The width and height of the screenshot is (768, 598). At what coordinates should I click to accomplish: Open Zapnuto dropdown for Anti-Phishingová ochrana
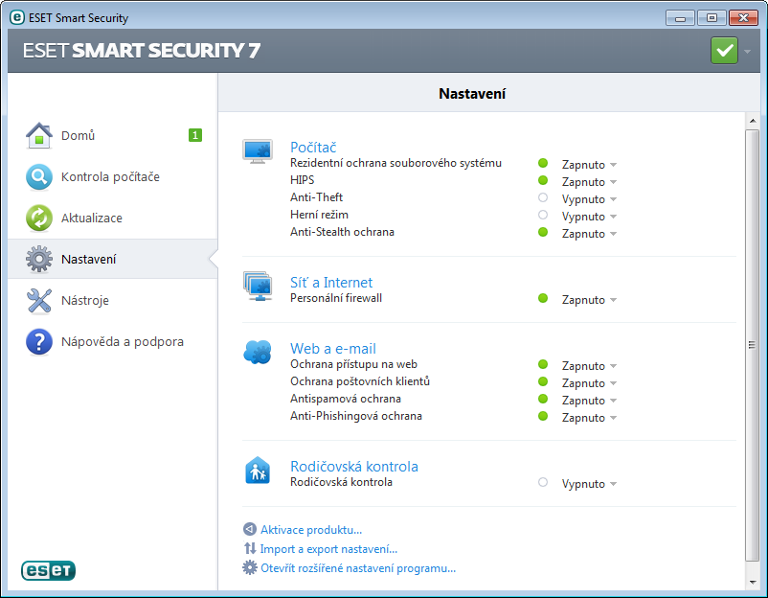point(589,418)
